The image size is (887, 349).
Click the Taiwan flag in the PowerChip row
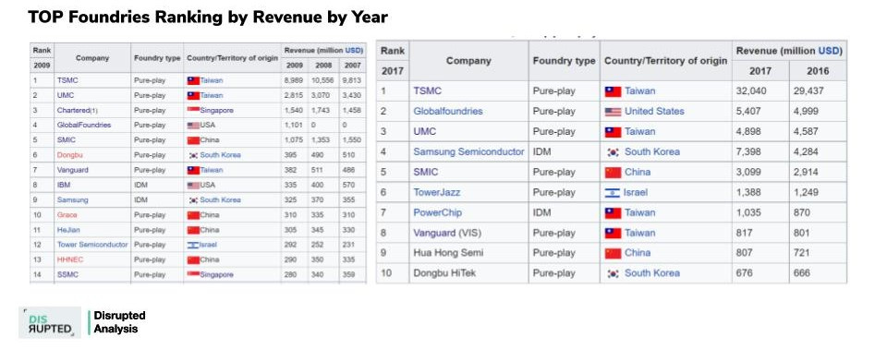coord(613,213)
